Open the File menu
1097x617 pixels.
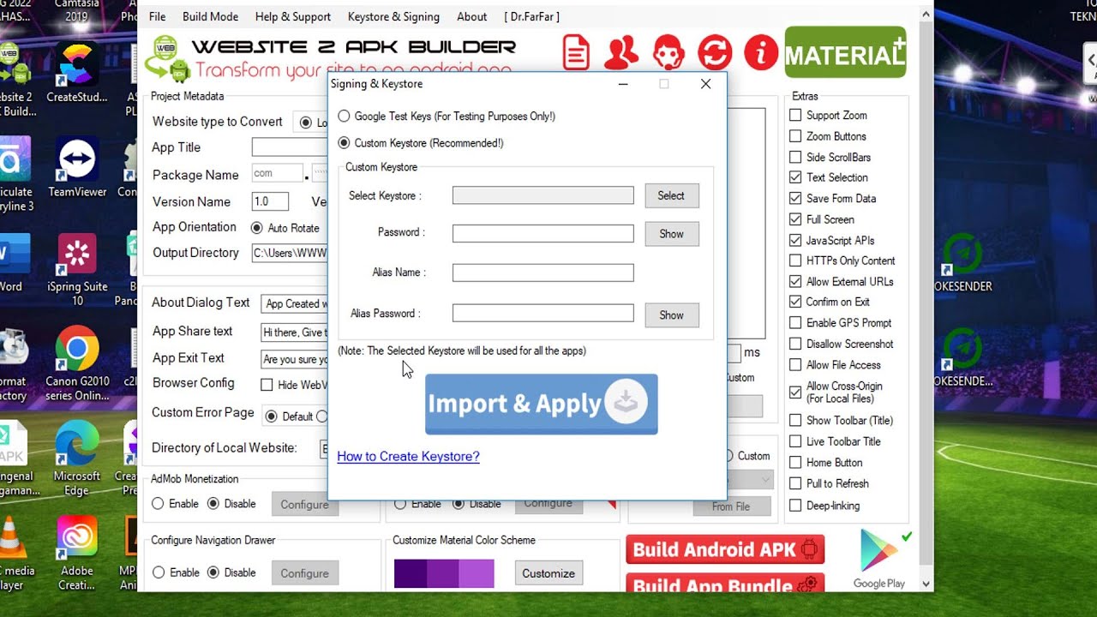coord(158,16)
